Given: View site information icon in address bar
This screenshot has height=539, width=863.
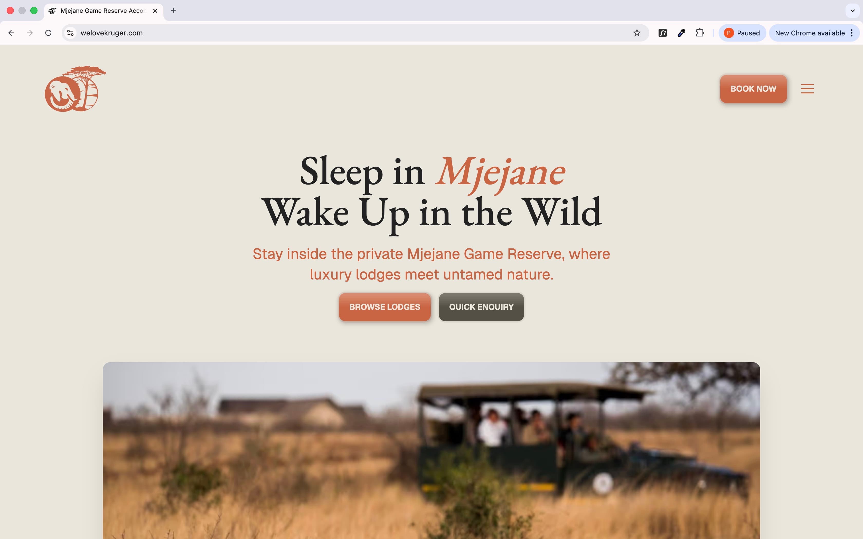Looking at the screenshot, I should [71, 33].
